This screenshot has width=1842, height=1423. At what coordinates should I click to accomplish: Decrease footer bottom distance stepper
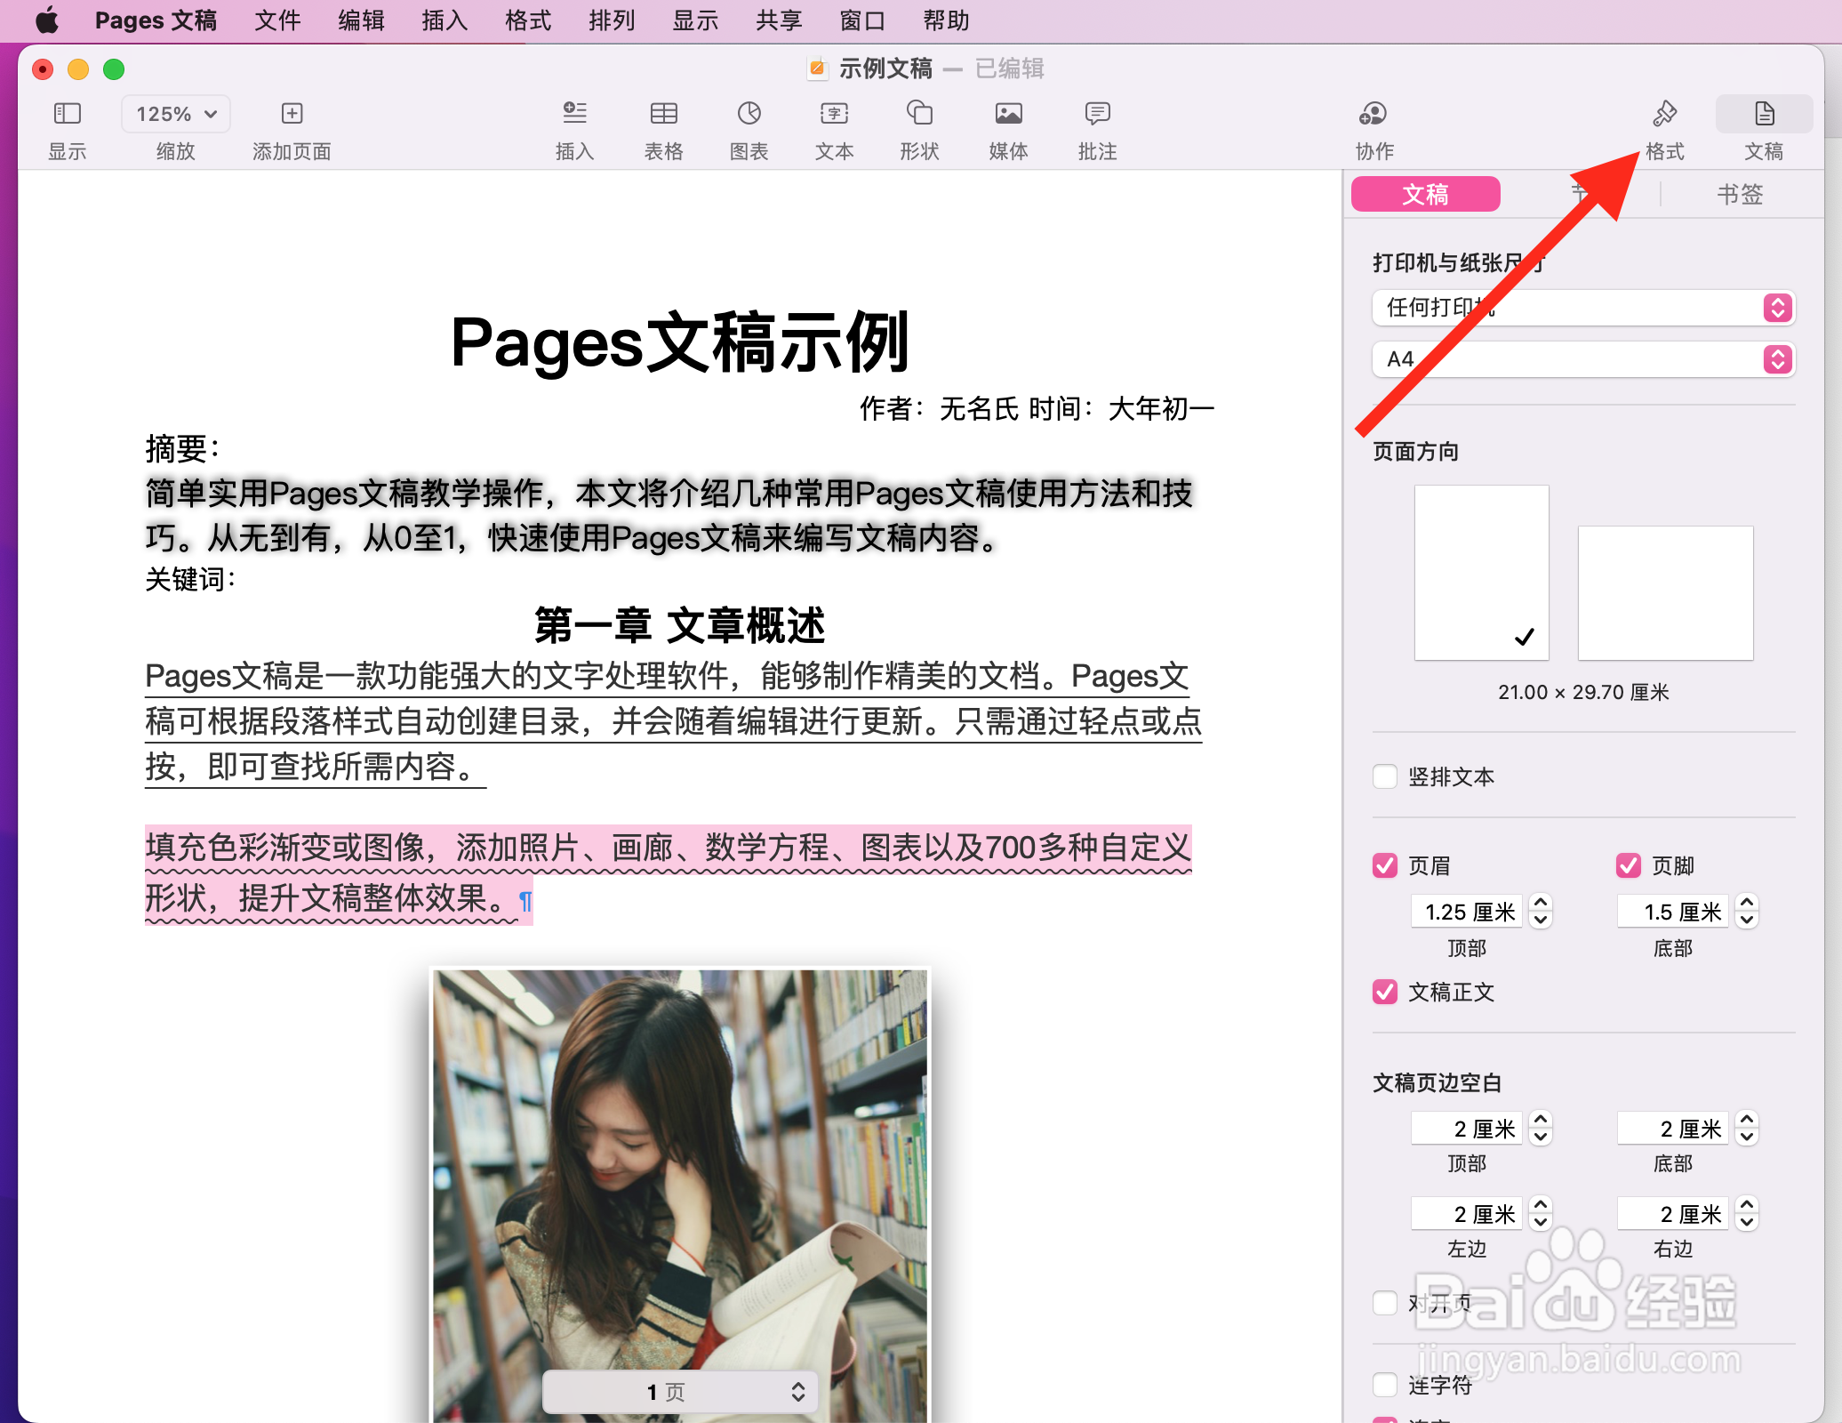[x=1747, y=921]
